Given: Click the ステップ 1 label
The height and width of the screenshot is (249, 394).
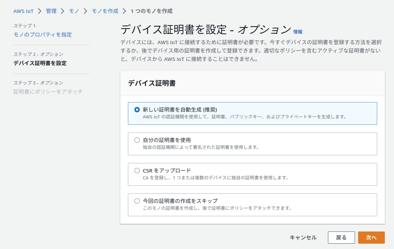Looking at the screenshot, I should 24,26.
